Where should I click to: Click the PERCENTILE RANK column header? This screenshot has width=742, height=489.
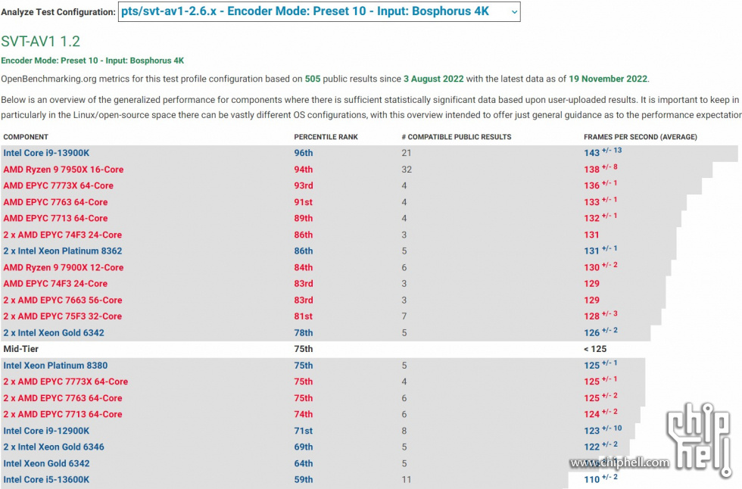[x=326, y=137]
